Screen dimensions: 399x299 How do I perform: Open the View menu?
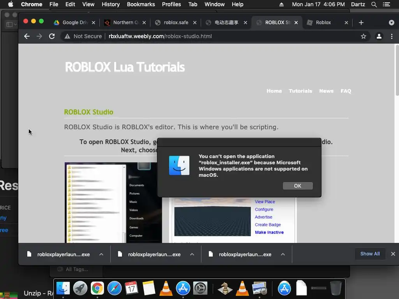pos(88,4)
